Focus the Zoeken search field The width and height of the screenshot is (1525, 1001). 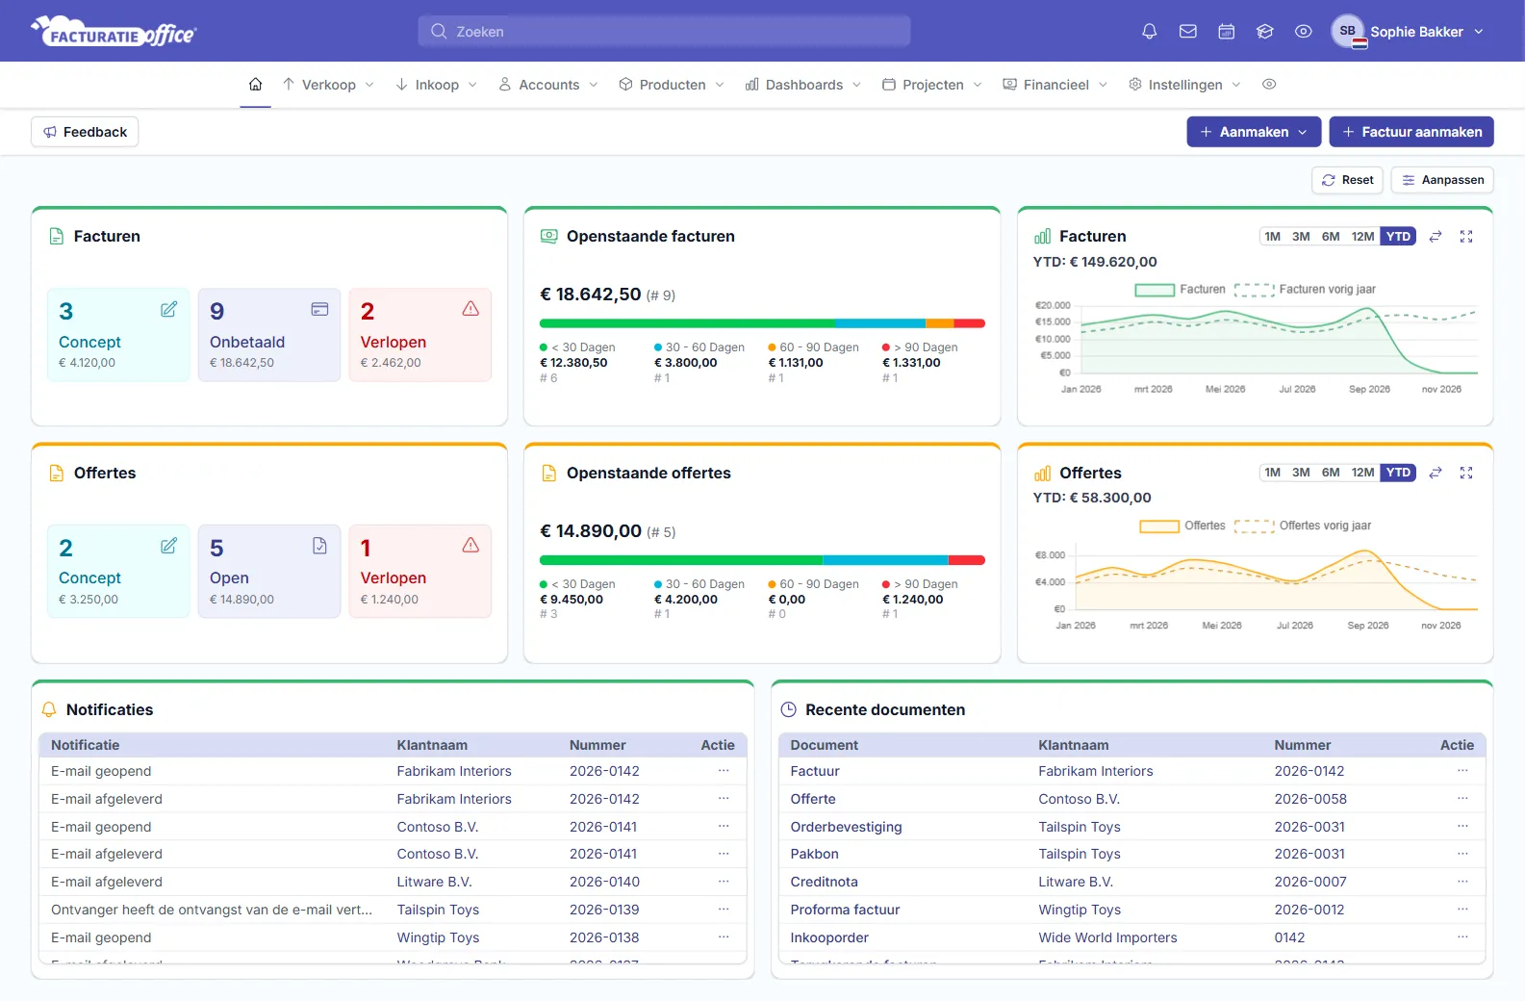coord(664,31)
